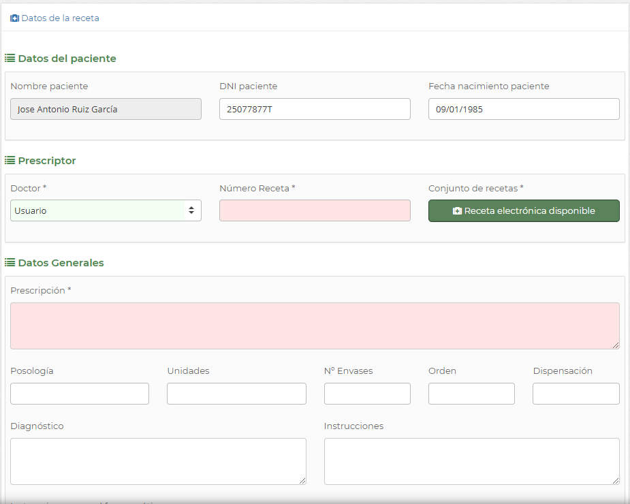Click the medical kit icon beside Datos de la receta

point(14,18)
